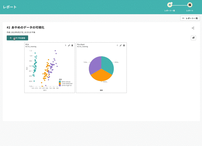This screenshot has width=202, height=146.
Task: Toggle Iris-versicolor legend entry in PCA chart
Action: pos(66,84)
